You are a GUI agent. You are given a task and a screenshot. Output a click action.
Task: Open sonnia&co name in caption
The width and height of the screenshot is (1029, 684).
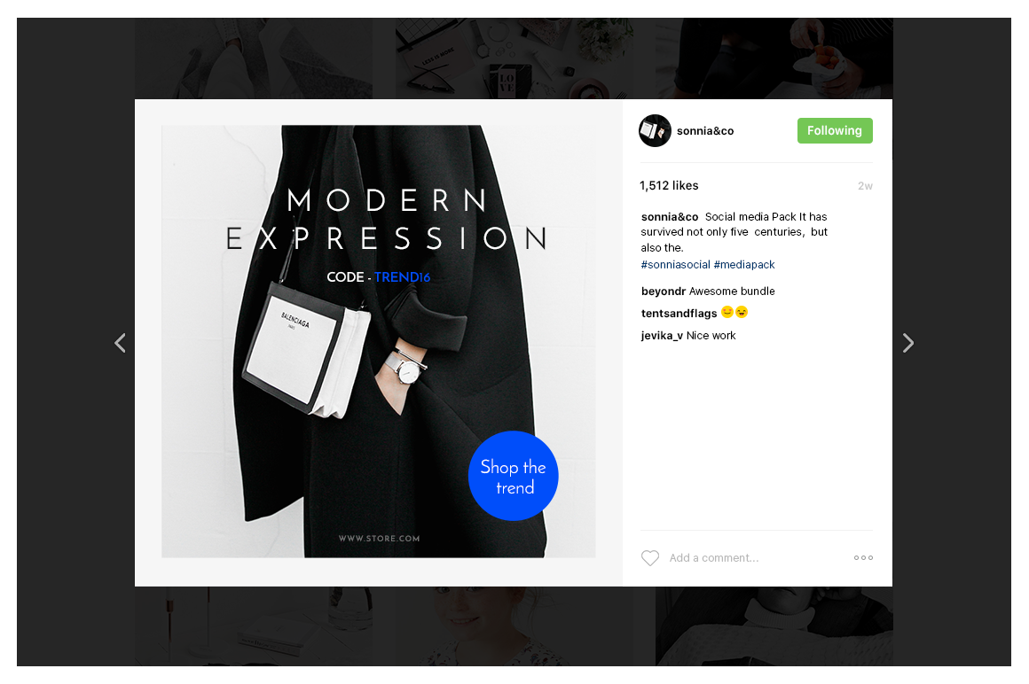coord(670,217)
